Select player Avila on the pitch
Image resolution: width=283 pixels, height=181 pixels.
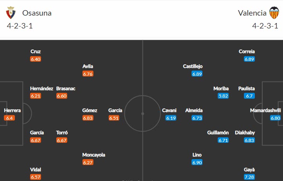[x=88, y=66]
